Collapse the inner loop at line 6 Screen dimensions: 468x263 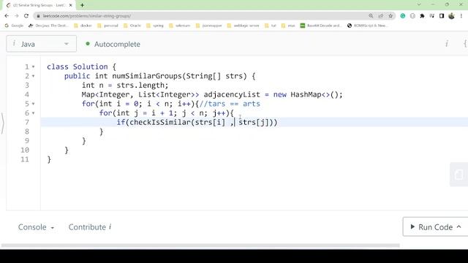tap(33, 113)
